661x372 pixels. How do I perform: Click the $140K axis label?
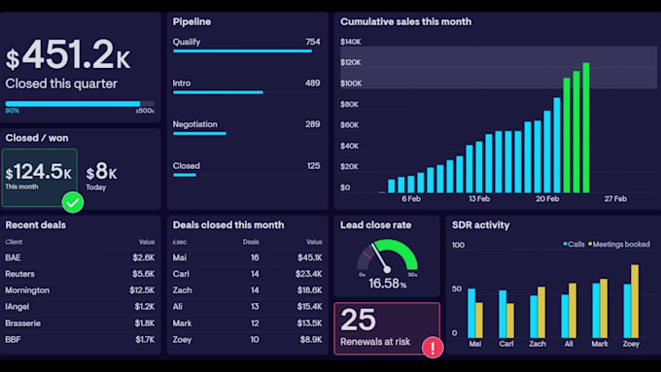[351, 42]
